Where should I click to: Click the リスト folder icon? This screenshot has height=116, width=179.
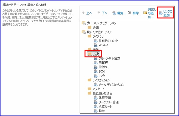pyautogui.click(x=89, y=54)
